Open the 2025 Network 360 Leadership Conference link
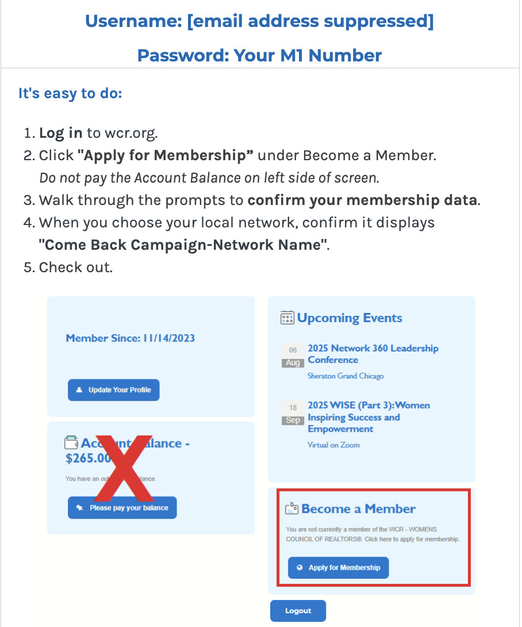The image size is (522, 627). (x=373, y=354)
